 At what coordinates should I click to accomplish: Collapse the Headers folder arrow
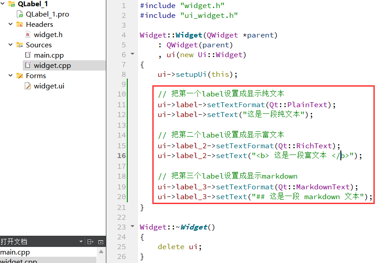[10, 24]
